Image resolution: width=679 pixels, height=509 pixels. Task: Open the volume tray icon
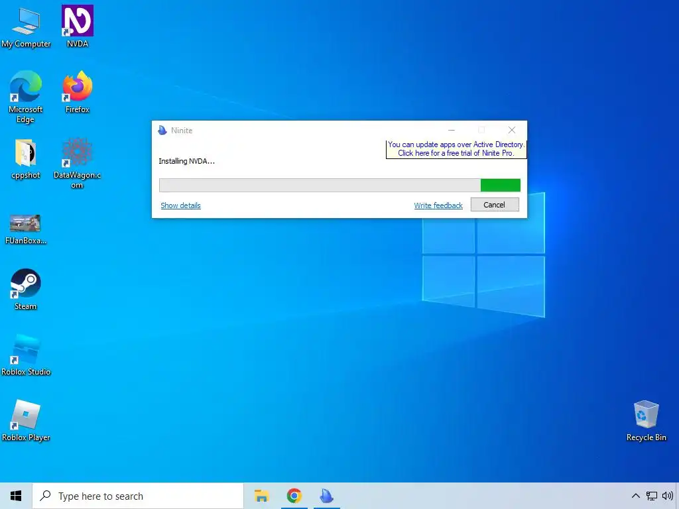click(x=667, y=496)
